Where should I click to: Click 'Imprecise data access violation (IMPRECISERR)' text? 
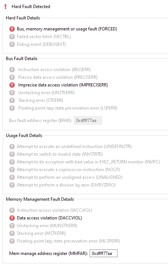tap(63, 85)
